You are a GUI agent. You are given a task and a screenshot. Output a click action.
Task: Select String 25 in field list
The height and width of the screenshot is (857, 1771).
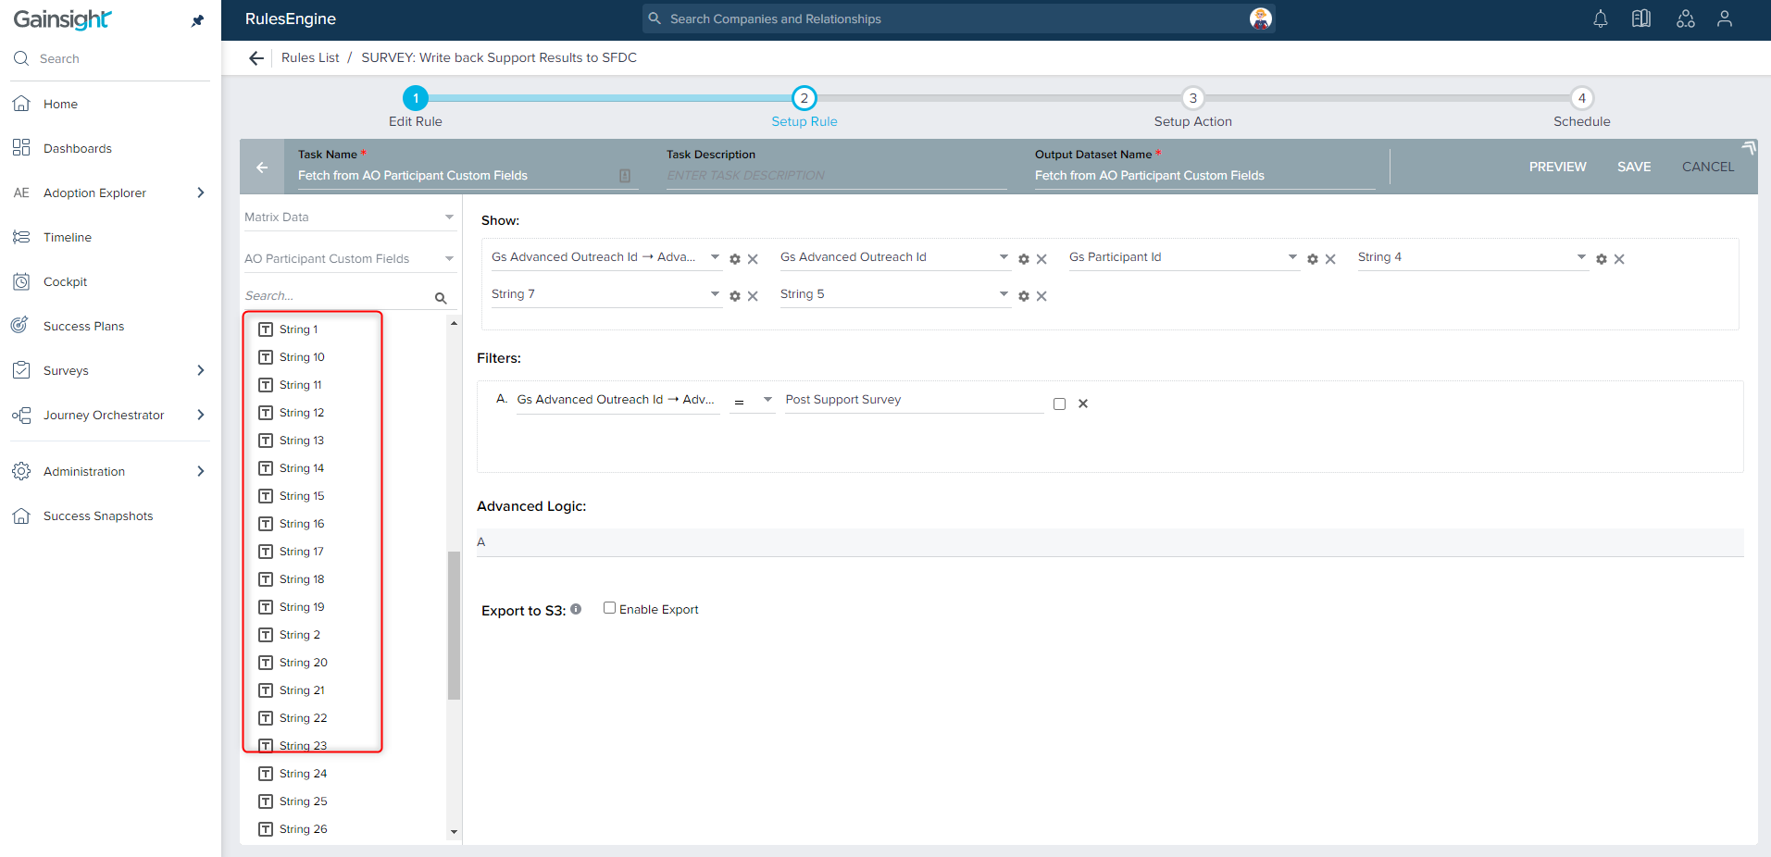click(x=304, y=801)
